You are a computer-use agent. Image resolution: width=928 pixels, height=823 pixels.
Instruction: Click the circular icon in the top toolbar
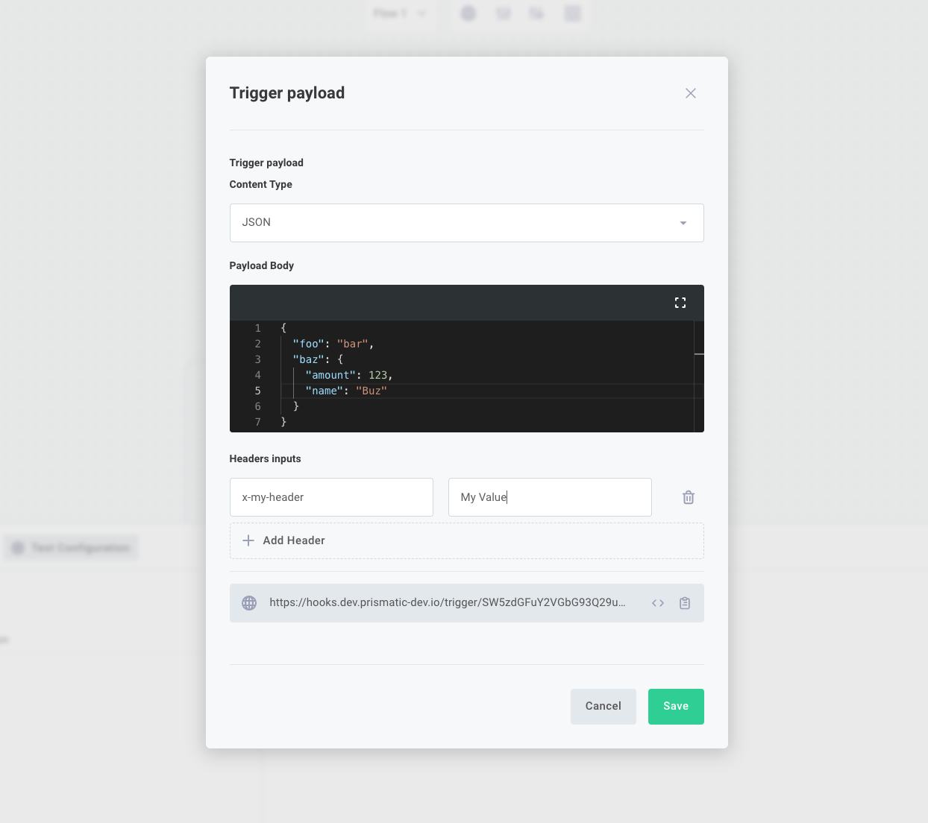[x=468, y=13]
